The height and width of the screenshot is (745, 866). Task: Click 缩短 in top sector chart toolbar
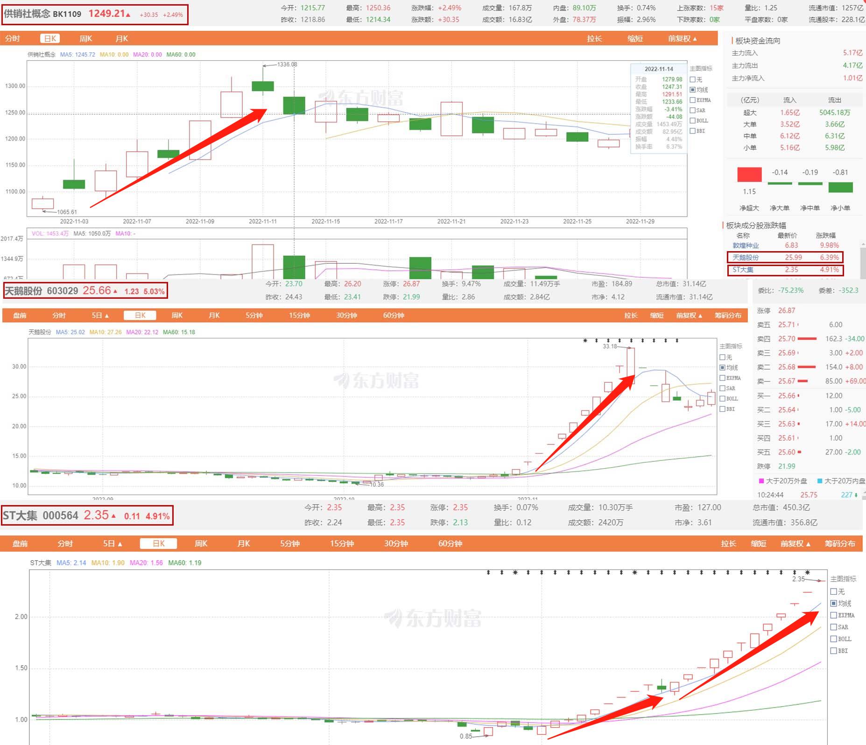(x=635, y=39)
